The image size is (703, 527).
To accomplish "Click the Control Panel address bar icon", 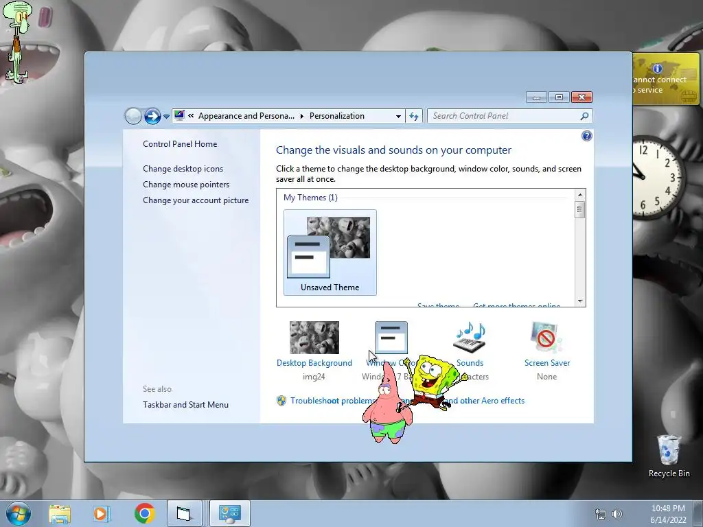I will (179, 115).
